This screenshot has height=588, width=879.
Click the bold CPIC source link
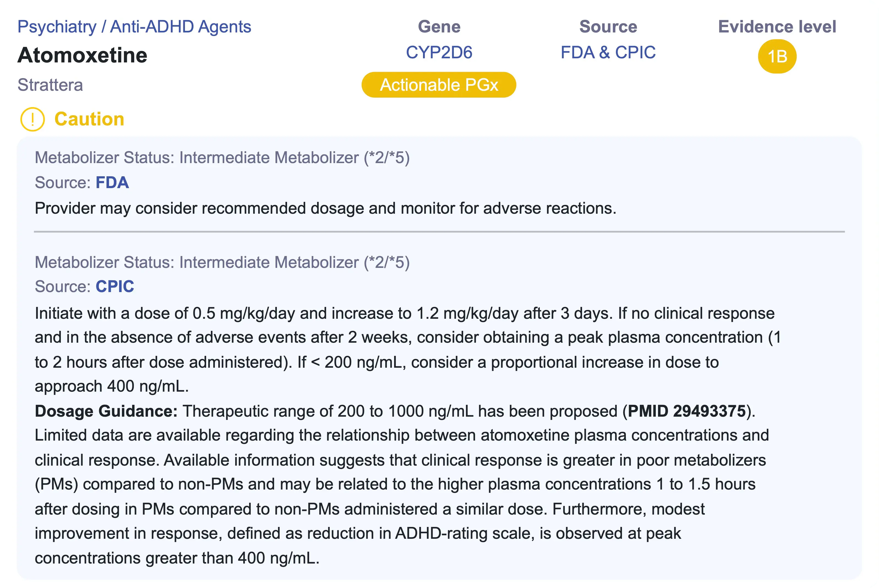pos(115,287)
